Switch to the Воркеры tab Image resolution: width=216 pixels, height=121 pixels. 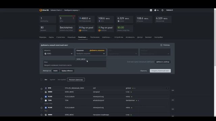[x=43, y=37]
